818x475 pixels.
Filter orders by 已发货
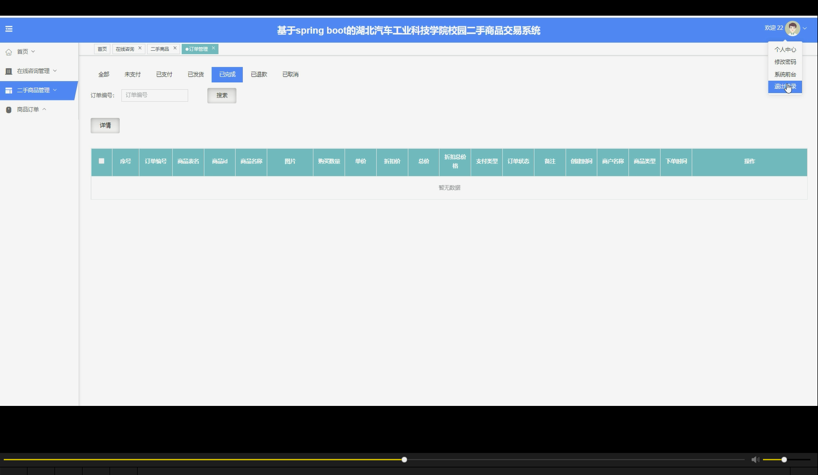196,74
